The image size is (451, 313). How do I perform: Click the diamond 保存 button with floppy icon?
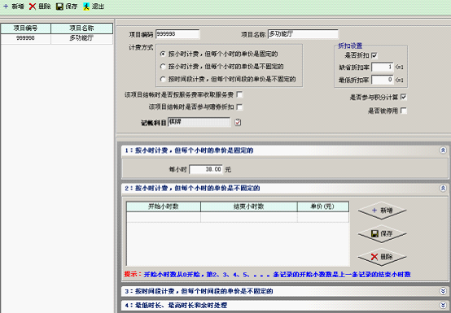pyautogui.click(x=382, y=233)
